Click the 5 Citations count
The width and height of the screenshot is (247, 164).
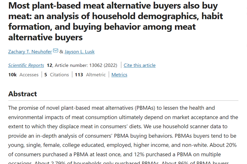[57, 75]
